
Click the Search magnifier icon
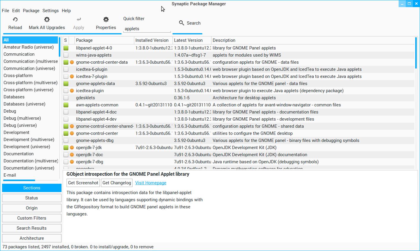click(x=181, y=23)
